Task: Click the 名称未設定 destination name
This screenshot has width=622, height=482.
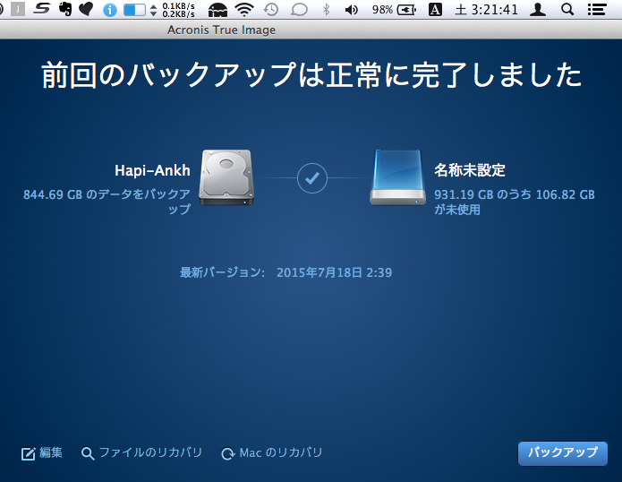Action: [470, 170]
